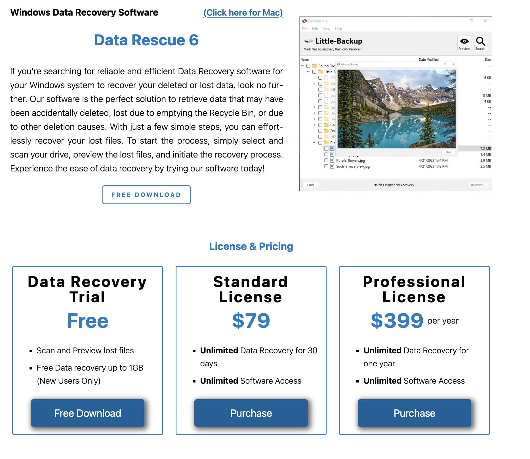The width and height of the screenshot is (530, 459).
Task: Click the .DS file document icon
Action: pos(326,78)
